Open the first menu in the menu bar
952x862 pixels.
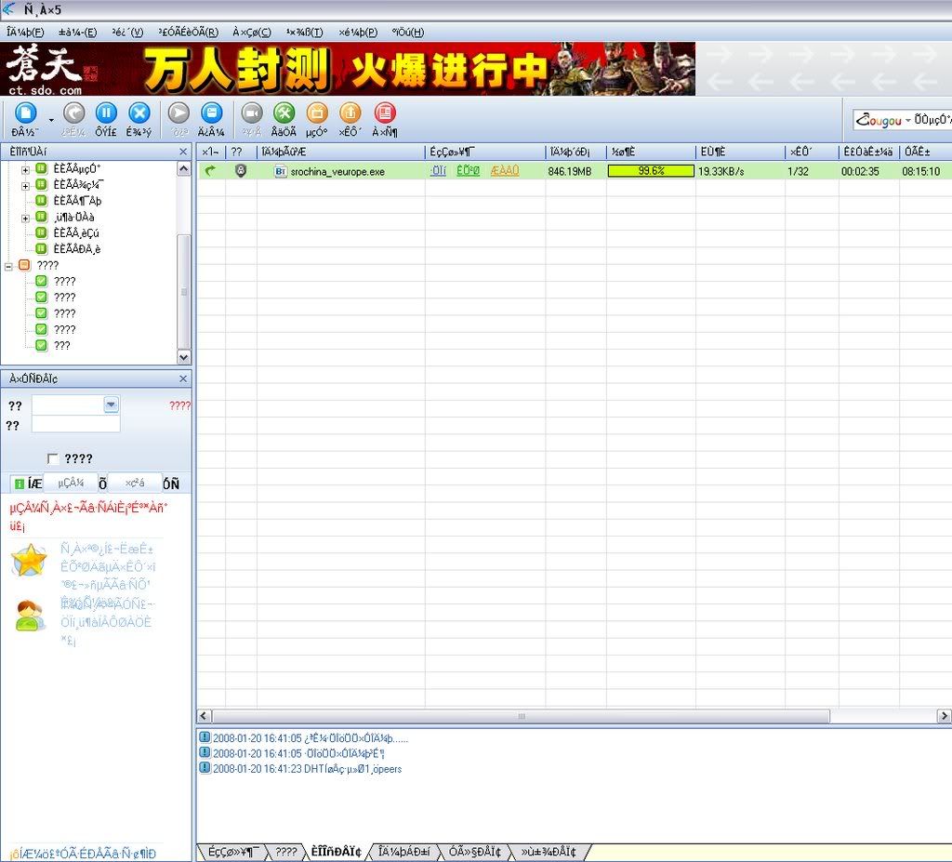[25, 32]
